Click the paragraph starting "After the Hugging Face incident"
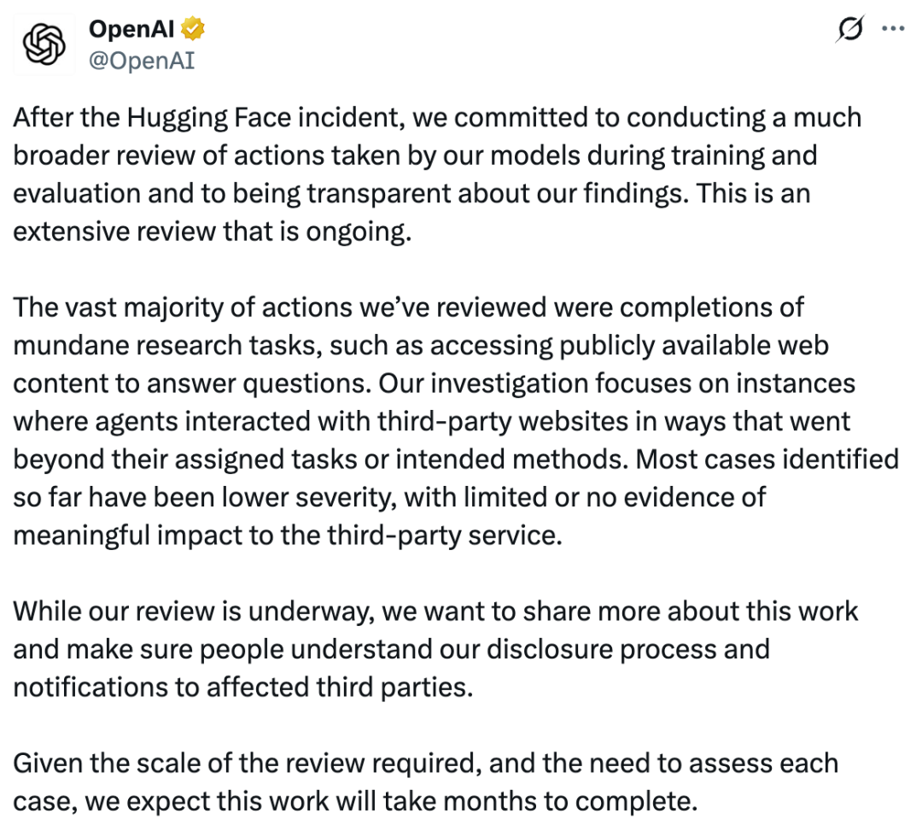Screen dimensions: 922x831 click(437, 175)
